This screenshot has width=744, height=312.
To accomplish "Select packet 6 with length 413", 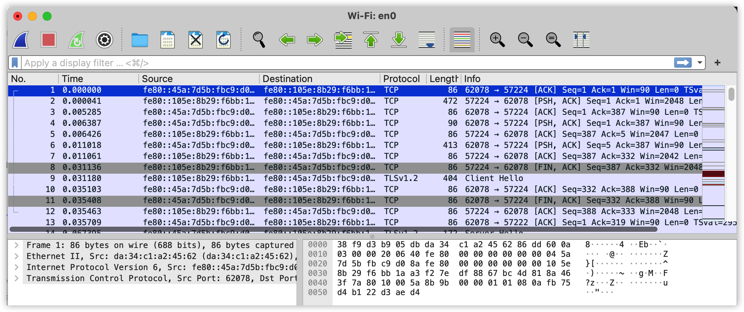I will point(355,145).
